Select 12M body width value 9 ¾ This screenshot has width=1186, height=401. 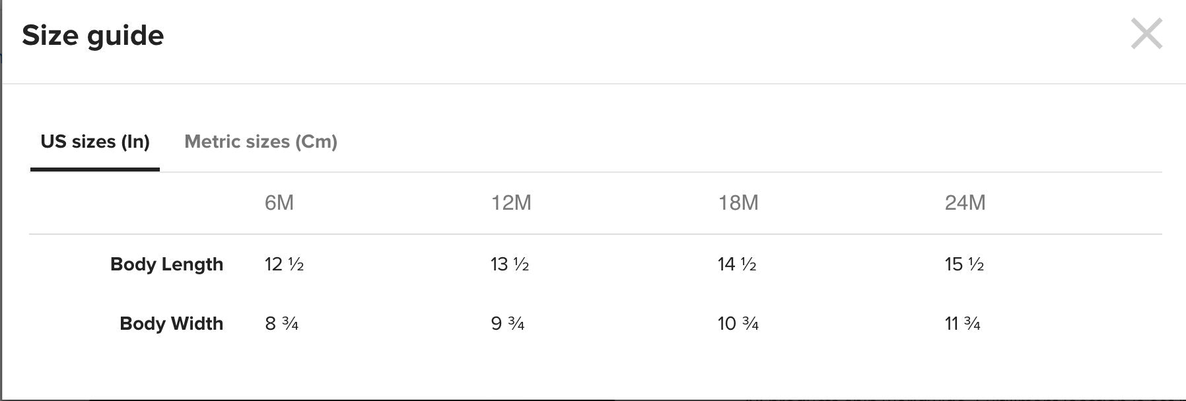pos(508,323)
